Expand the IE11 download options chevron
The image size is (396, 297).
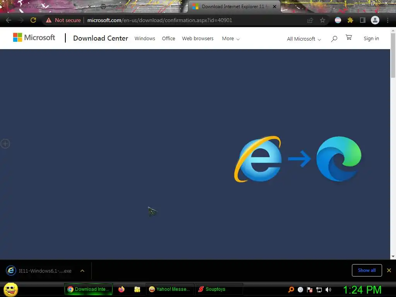point(82,271)
